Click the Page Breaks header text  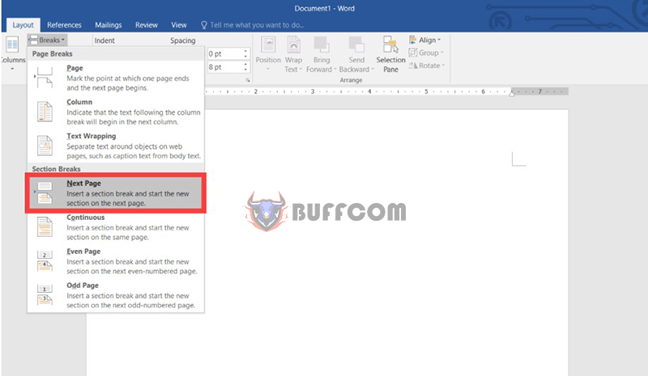[x=52, y=53]
